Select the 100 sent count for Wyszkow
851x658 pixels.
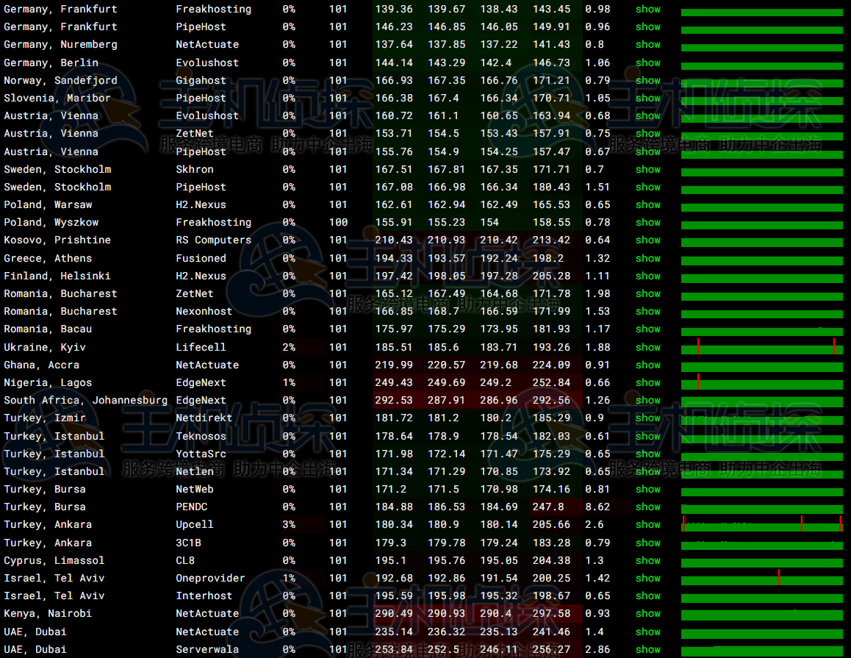click(338, 223)
